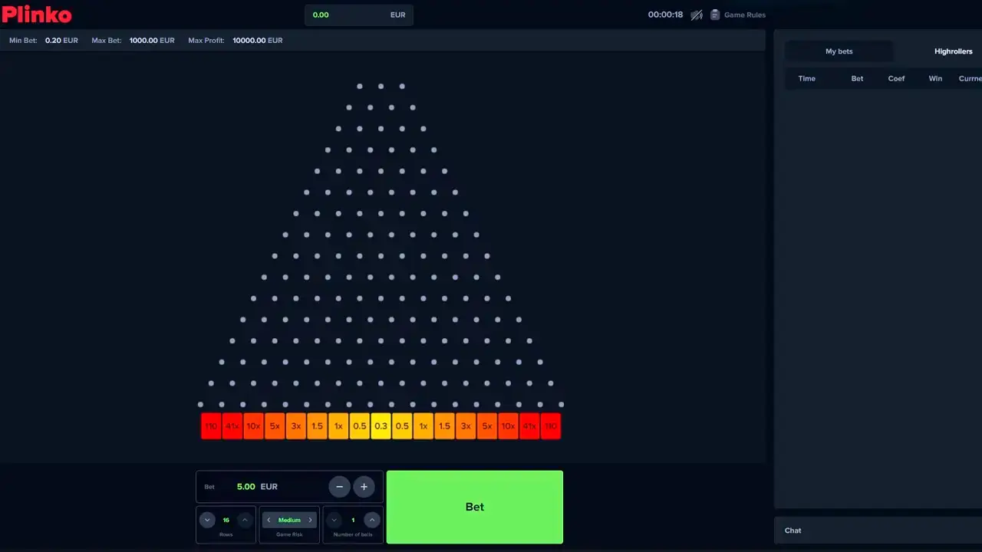982x552 pixels.
Task: Select previous Game Risk level
Action: [269, 520]
